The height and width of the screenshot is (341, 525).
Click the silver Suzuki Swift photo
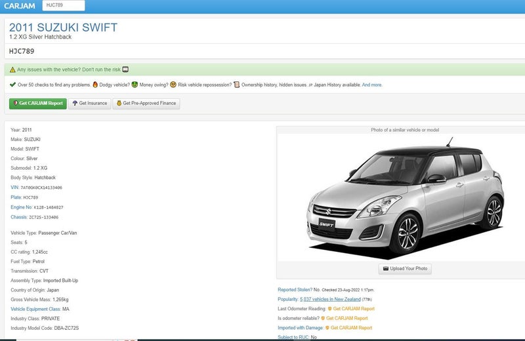tap(405, 197)
